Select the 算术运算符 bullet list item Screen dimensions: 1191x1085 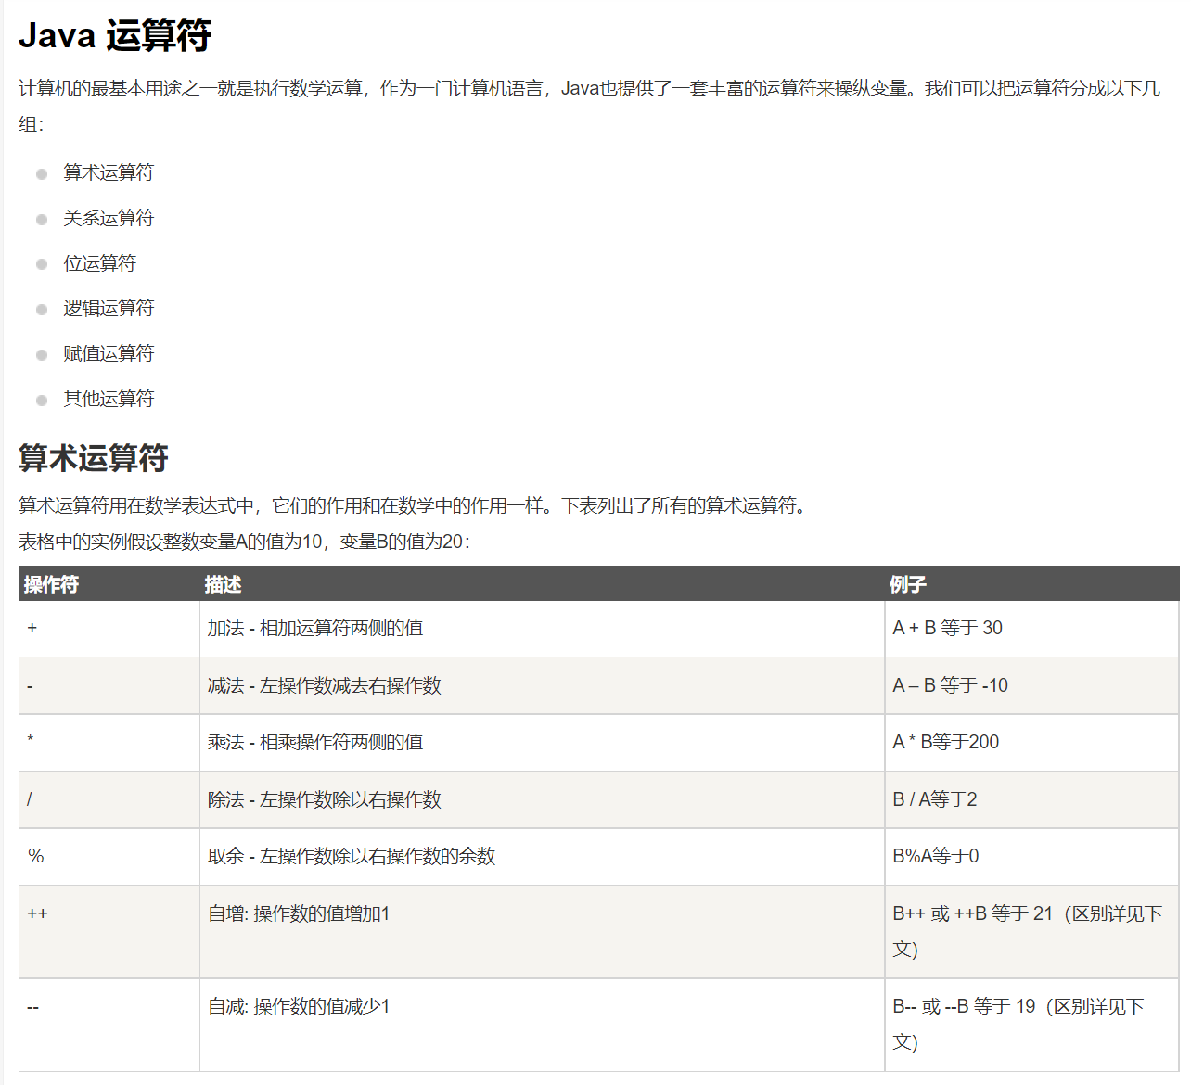coord(109,172)
